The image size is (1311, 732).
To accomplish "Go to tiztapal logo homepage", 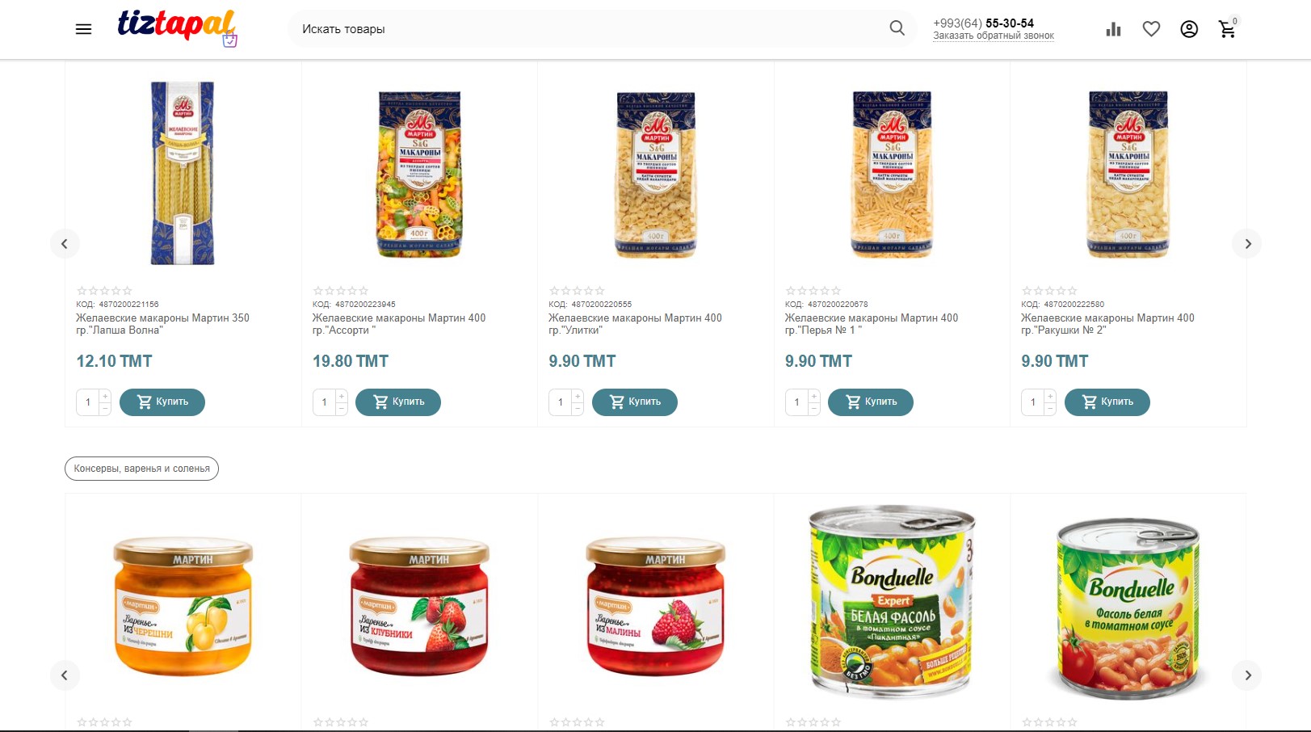I will click(178, 27).
